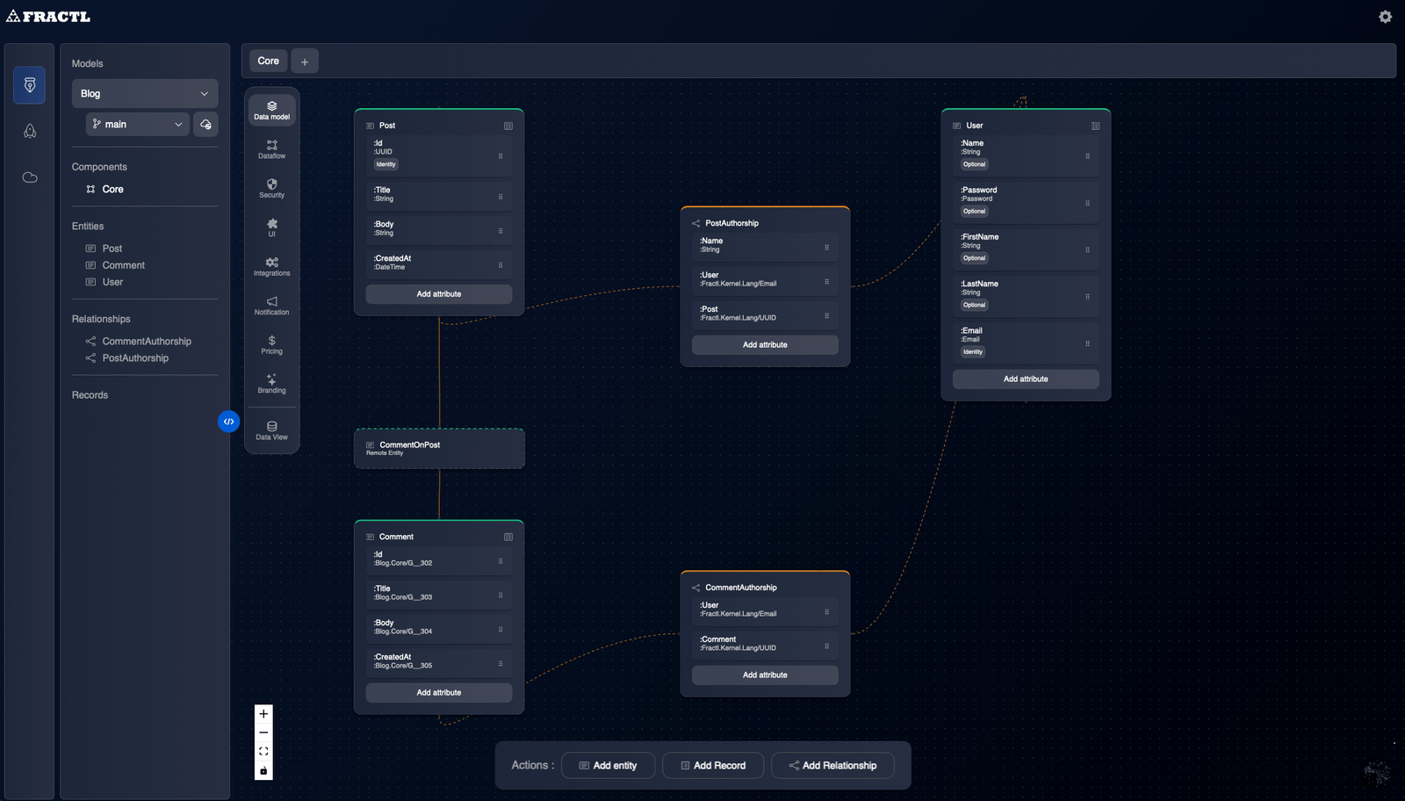Open the Dataflow panel
Image resolution: width=1405 pixels, height=801 pixels.
click(x=271, y=149)
